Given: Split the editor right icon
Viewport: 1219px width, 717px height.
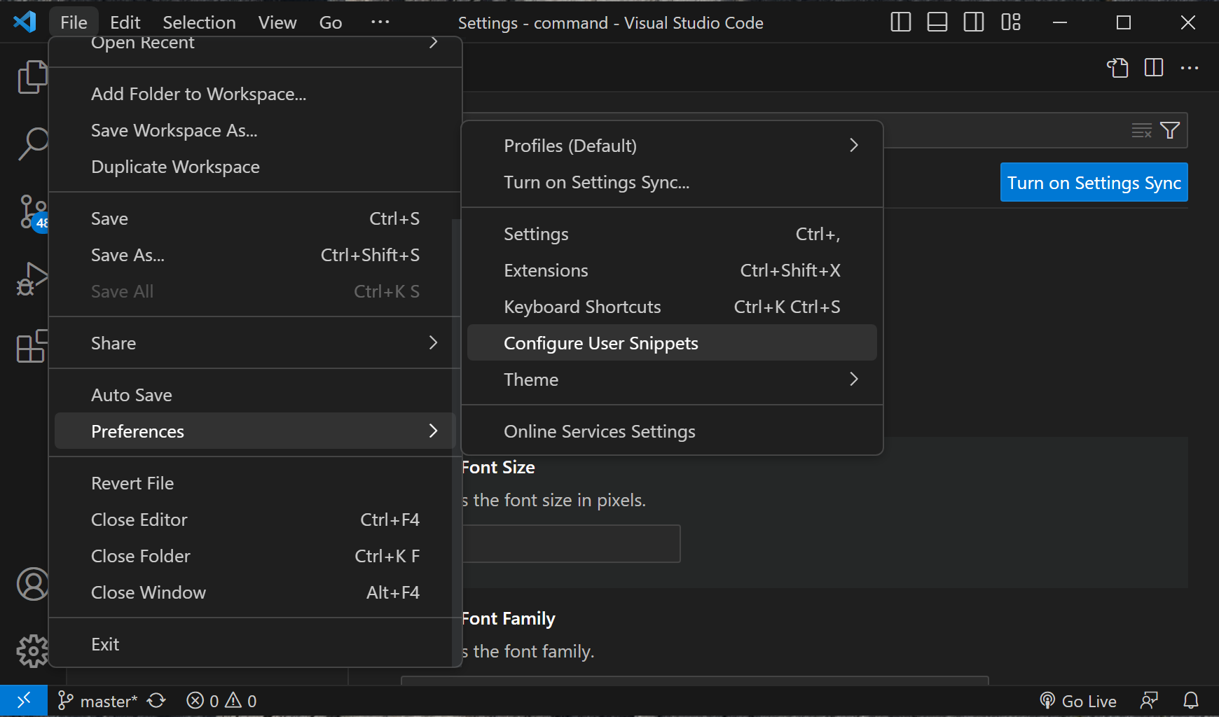Looking at the screenshot, I should tap(1154, 68).
